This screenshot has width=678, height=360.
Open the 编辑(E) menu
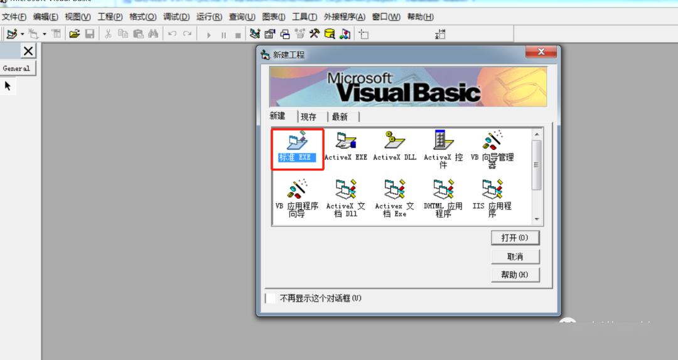coord(46,17)
